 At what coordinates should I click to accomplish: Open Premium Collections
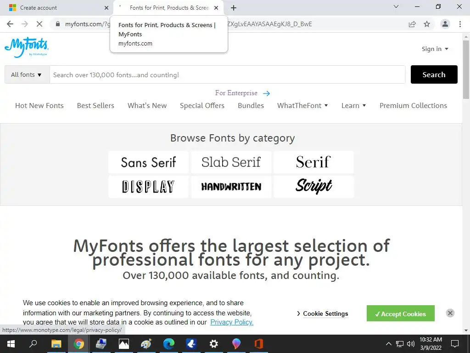click(x=414, y=106)
